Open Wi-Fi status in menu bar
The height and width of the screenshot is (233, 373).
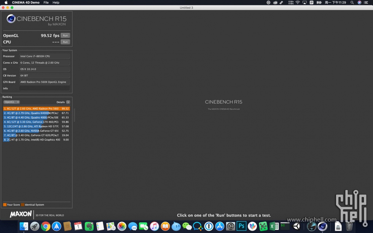(298, 2)
